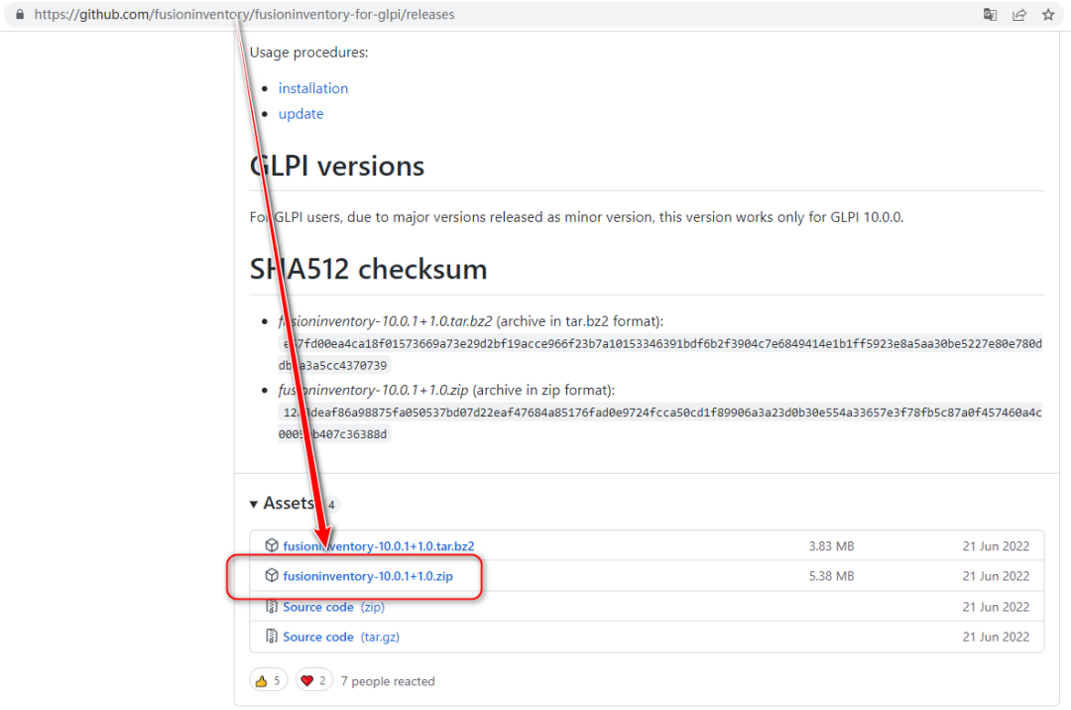Open the translate page icon
The height and width of the screenshot is (710, 1071).
tap(990, 15)
